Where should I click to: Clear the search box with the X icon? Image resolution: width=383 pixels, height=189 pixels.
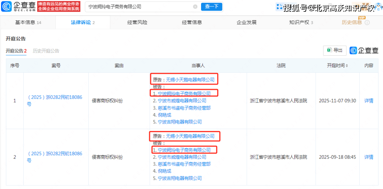pos(195,7)
